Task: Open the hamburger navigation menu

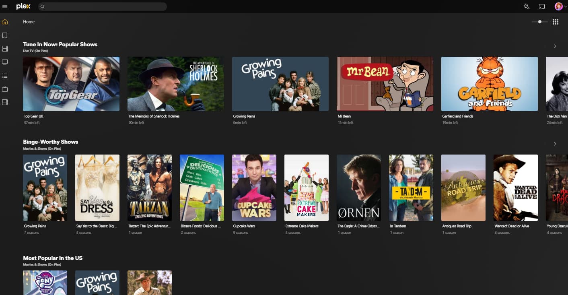Action: coord(5,6)
